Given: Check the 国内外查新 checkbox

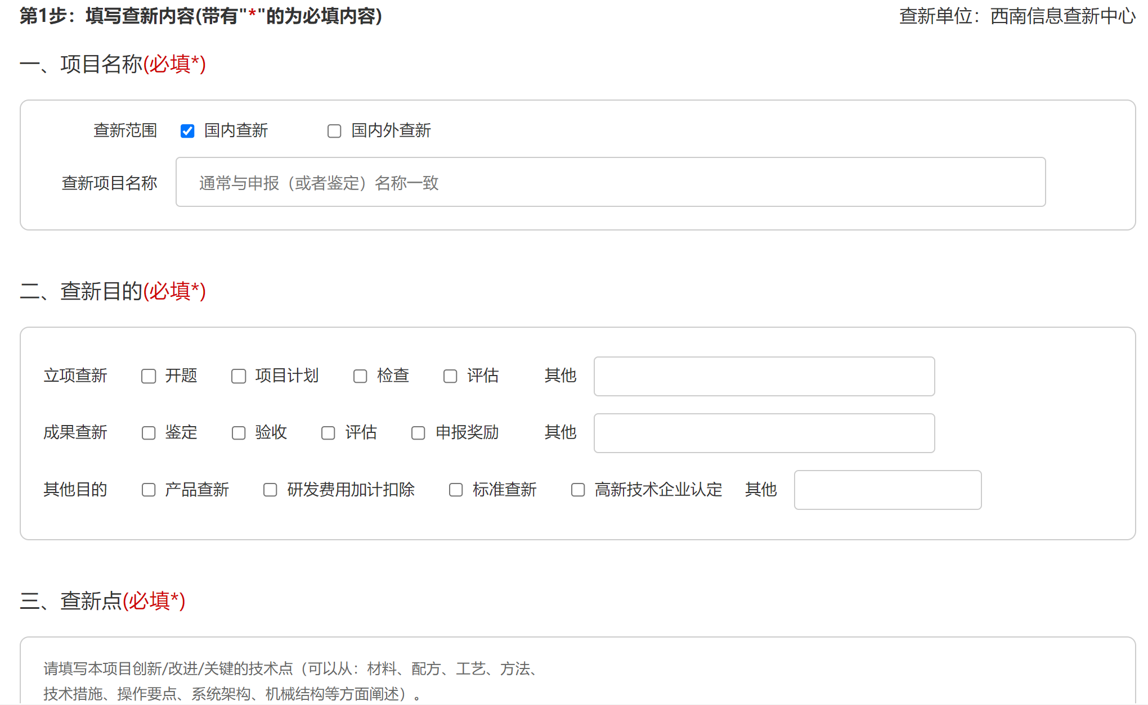Looking at the screenshot, I should click(334, 131).
